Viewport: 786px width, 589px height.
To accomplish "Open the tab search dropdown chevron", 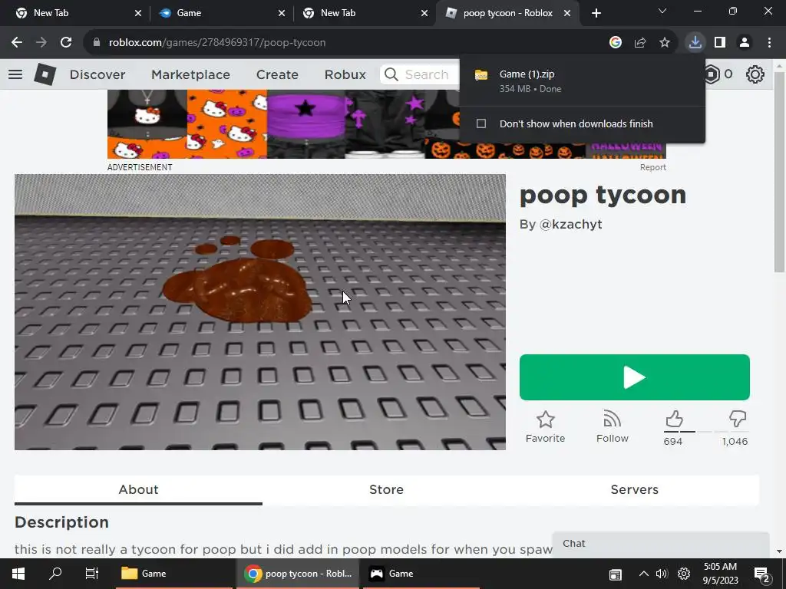I will tap(662, 11).
